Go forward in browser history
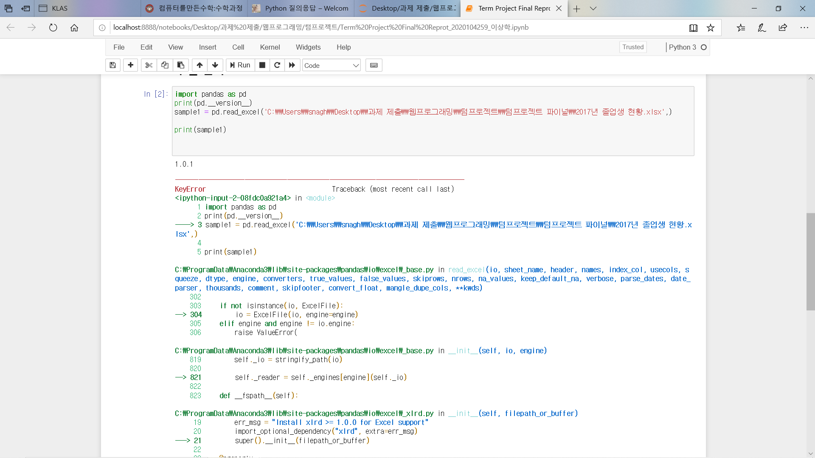This screenshot has height=458, width=815. coord(32,28)
